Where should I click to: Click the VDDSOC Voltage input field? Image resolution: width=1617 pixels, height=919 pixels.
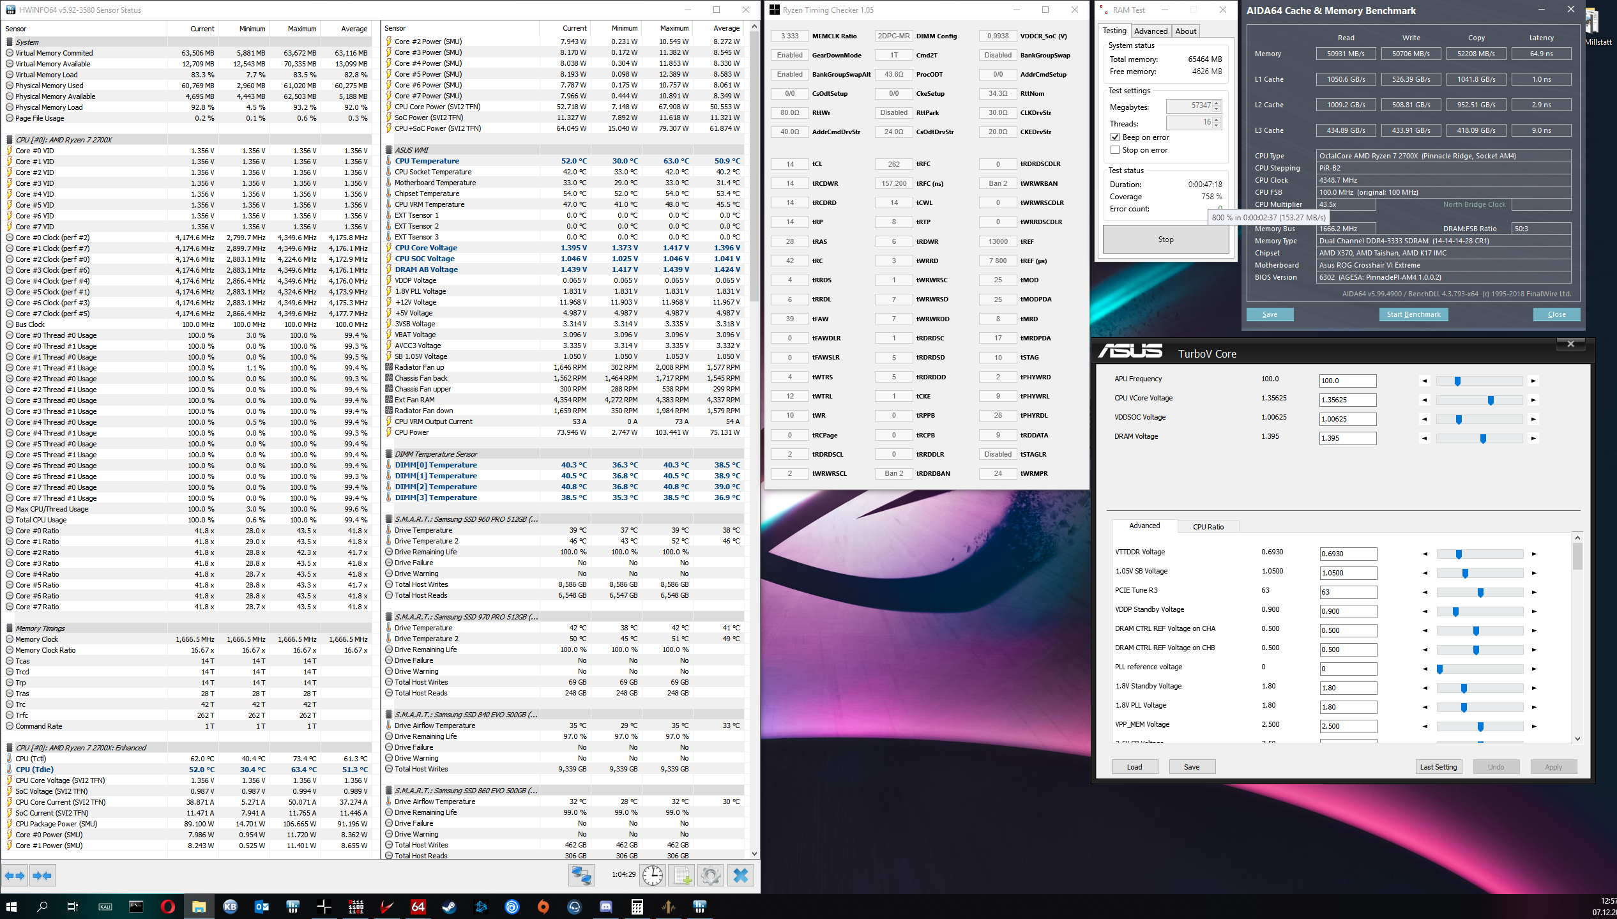tap(1347, 420)
